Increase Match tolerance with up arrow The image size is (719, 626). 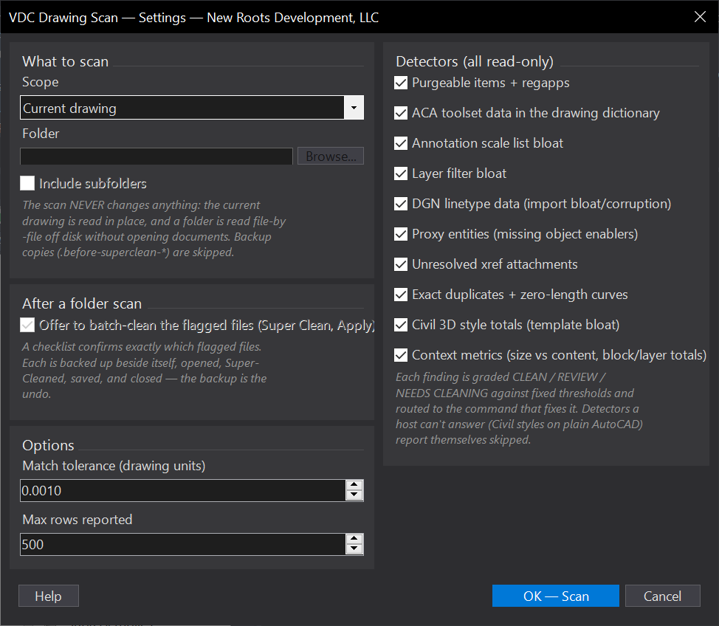tap(354, 485)
